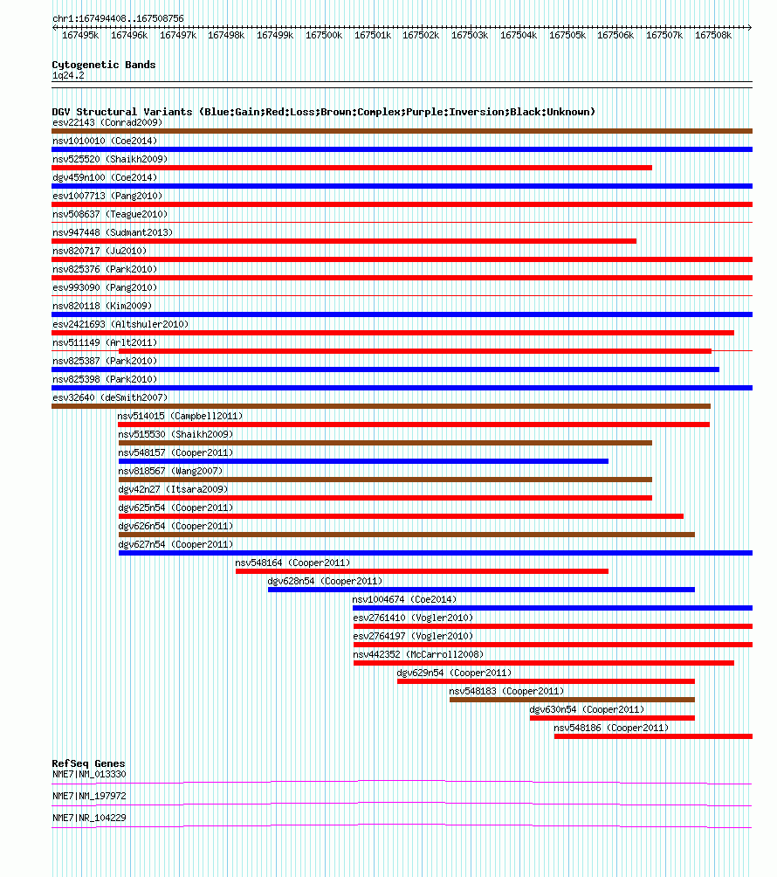Open esv993090 (Pang2010) label
Image resolution: width=777 pixels, height=877 pixels.
coord(105,287)
